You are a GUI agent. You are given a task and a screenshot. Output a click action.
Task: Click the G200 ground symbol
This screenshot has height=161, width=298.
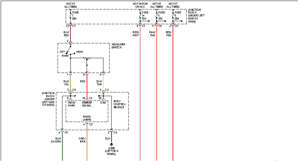[x=112, y=144]
